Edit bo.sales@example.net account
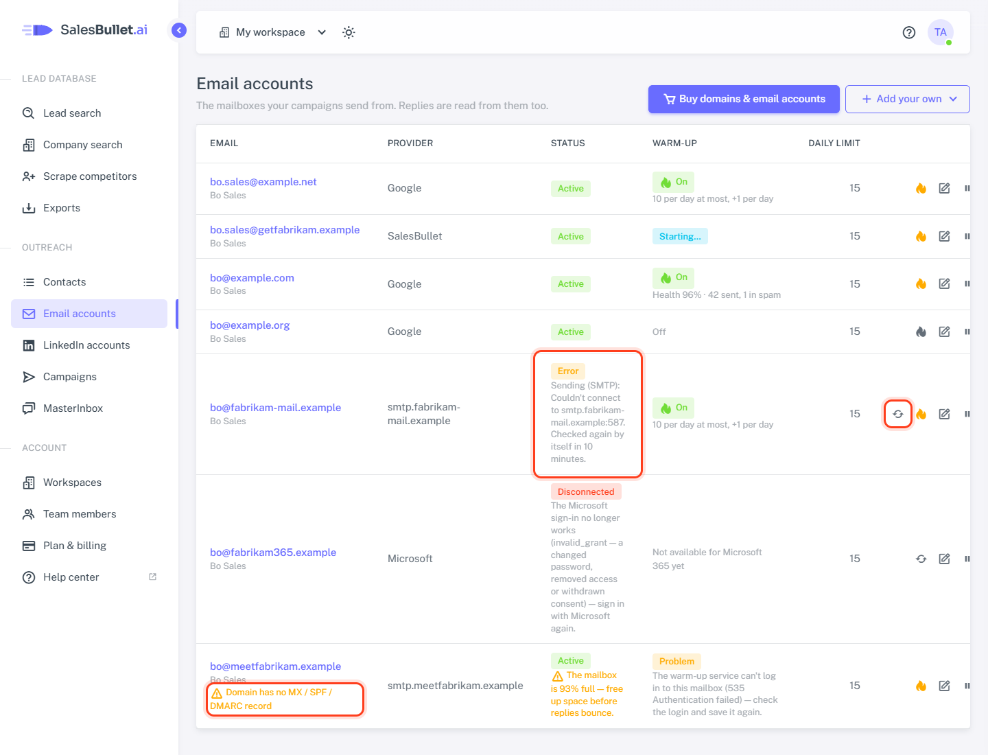988x755 pixels. pyautogui.click(x=945, y=188)
